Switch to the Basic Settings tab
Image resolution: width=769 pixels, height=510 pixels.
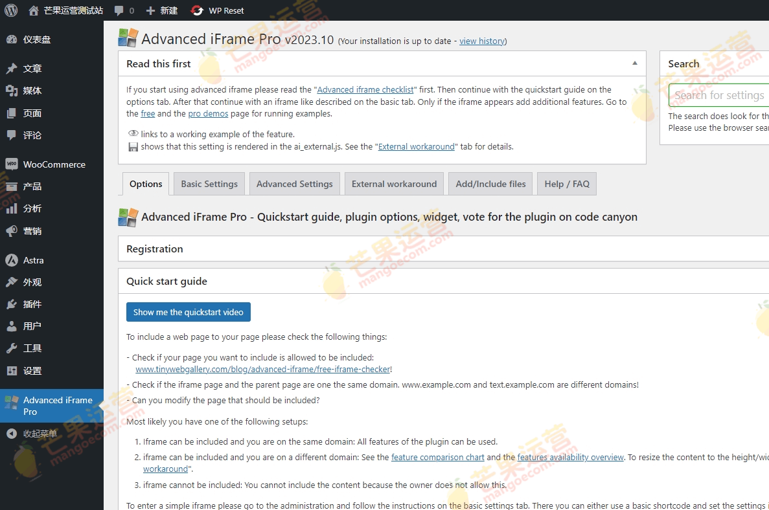click(209, 183)
